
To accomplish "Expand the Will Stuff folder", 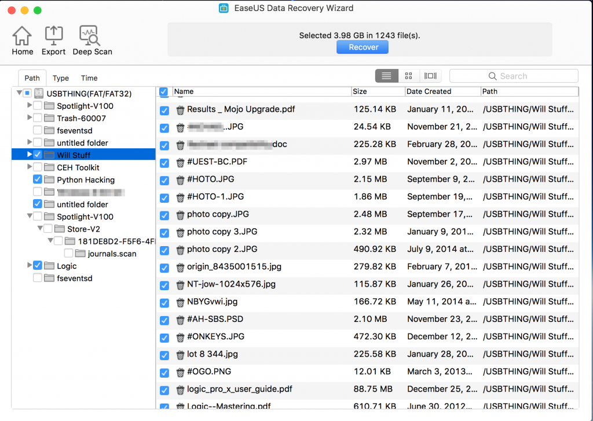I will (30, 155).
